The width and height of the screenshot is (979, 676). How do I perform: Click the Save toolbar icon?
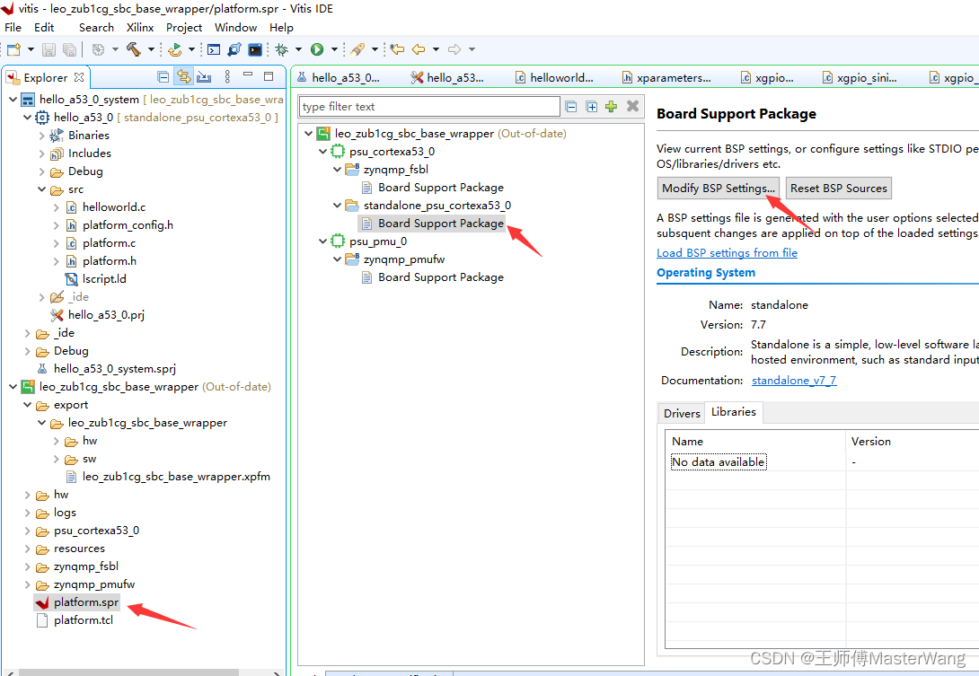point(49,49)
